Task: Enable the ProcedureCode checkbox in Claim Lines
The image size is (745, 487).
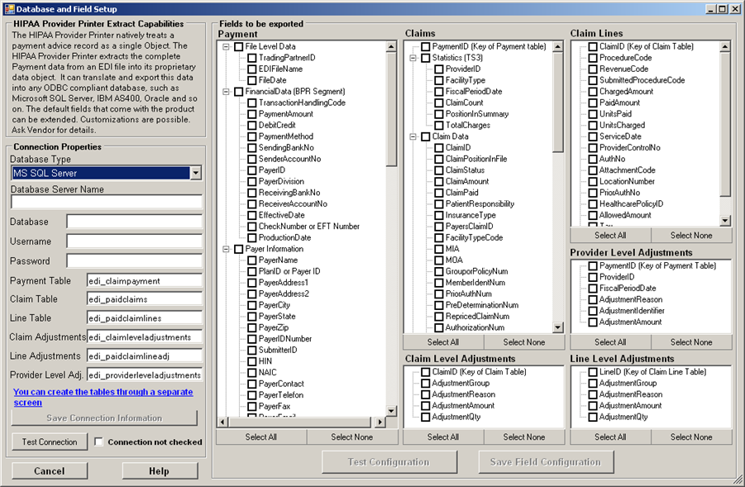Action: [x=593, y=59]
